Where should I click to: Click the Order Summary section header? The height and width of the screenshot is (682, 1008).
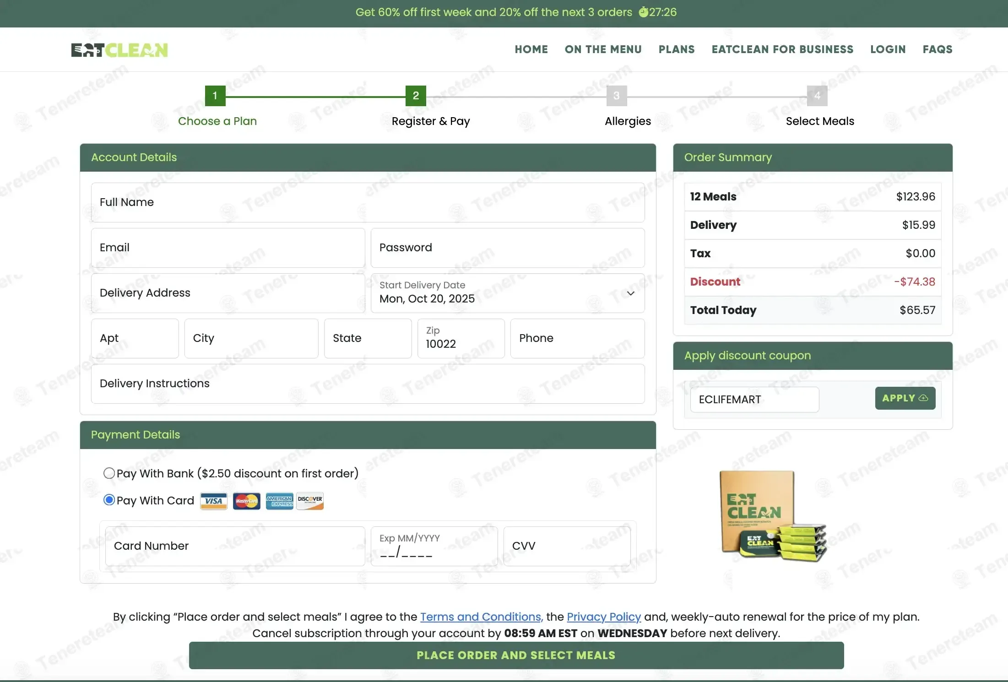click(813, 158)
